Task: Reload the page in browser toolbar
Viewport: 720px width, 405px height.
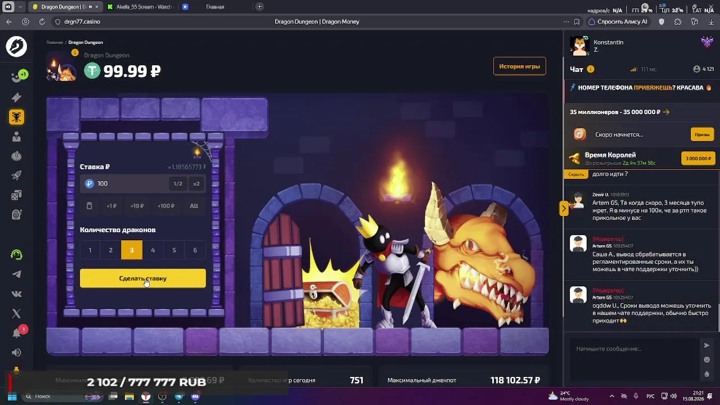Action: [x=42, y=22]
